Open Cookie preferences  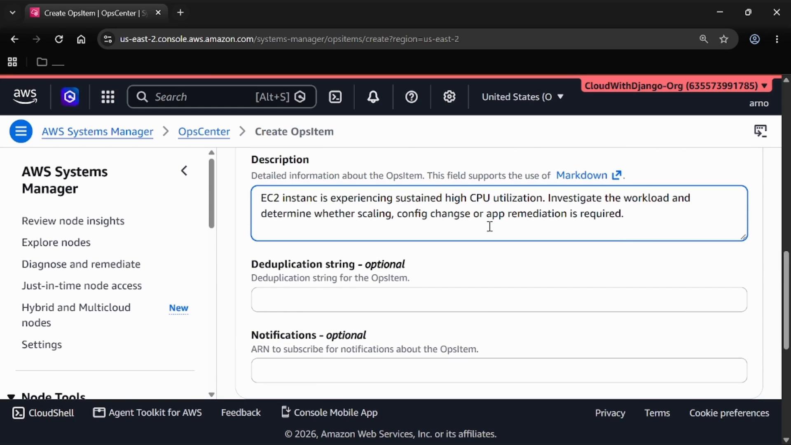(729, 413)
